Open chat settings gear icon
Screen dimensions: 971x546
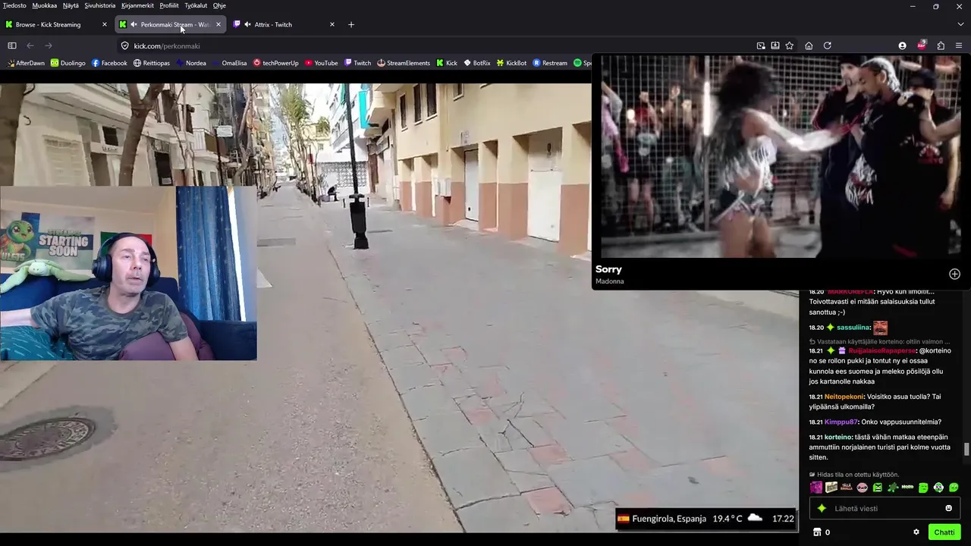pos(916,532)
